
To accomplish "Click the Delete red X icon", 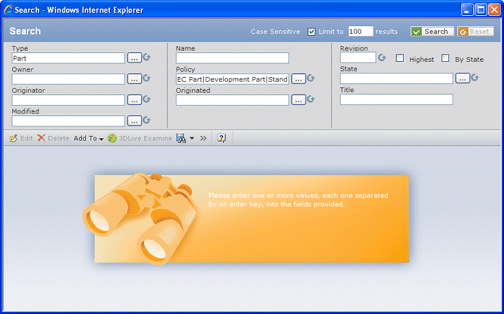I will [41, 138].
